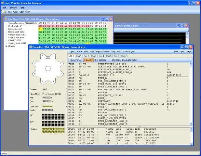Click New Plugin in main toolbar

point(13,12)
